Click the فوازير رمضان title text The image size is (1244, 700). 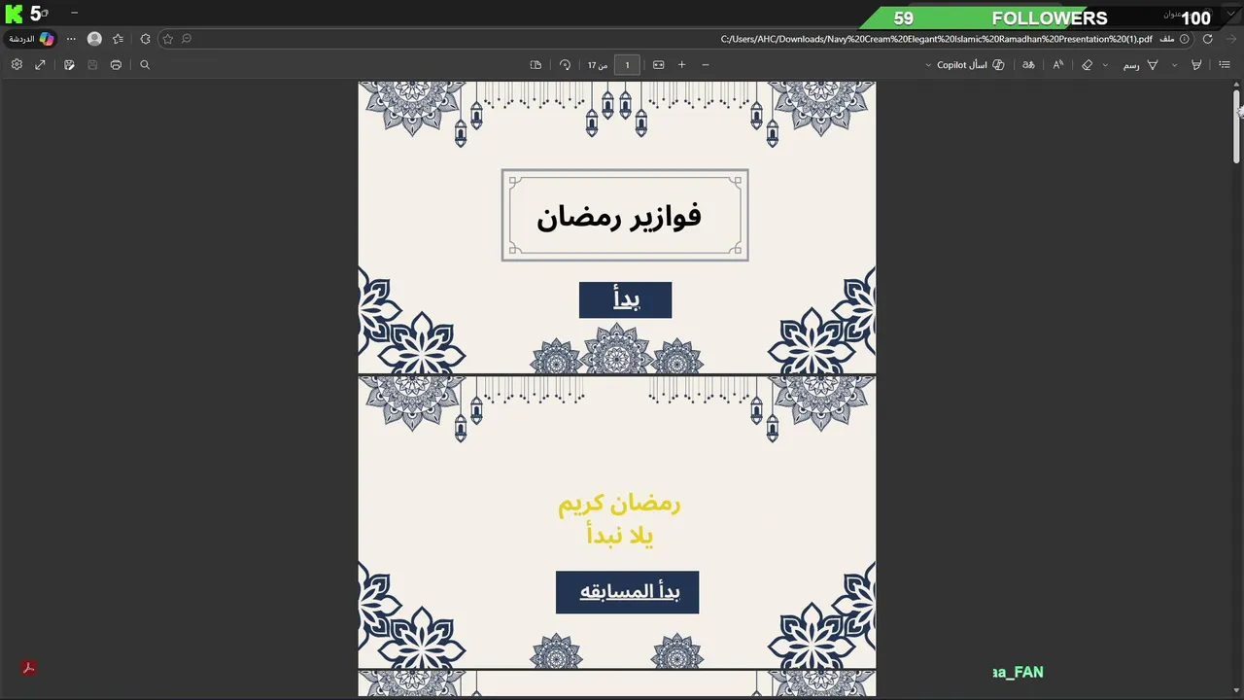click(x=619, y=216)
